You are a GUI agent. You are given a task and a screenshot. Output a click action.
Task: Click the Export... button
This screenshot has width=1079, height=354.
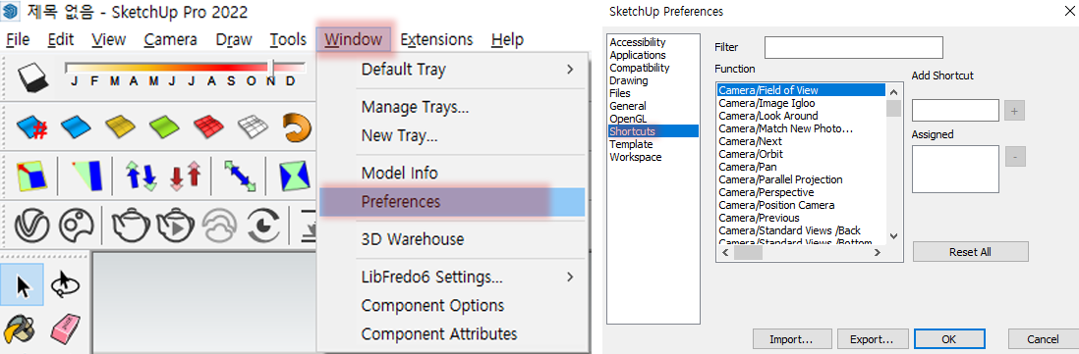pyautogui.click(x=872, y=339)
